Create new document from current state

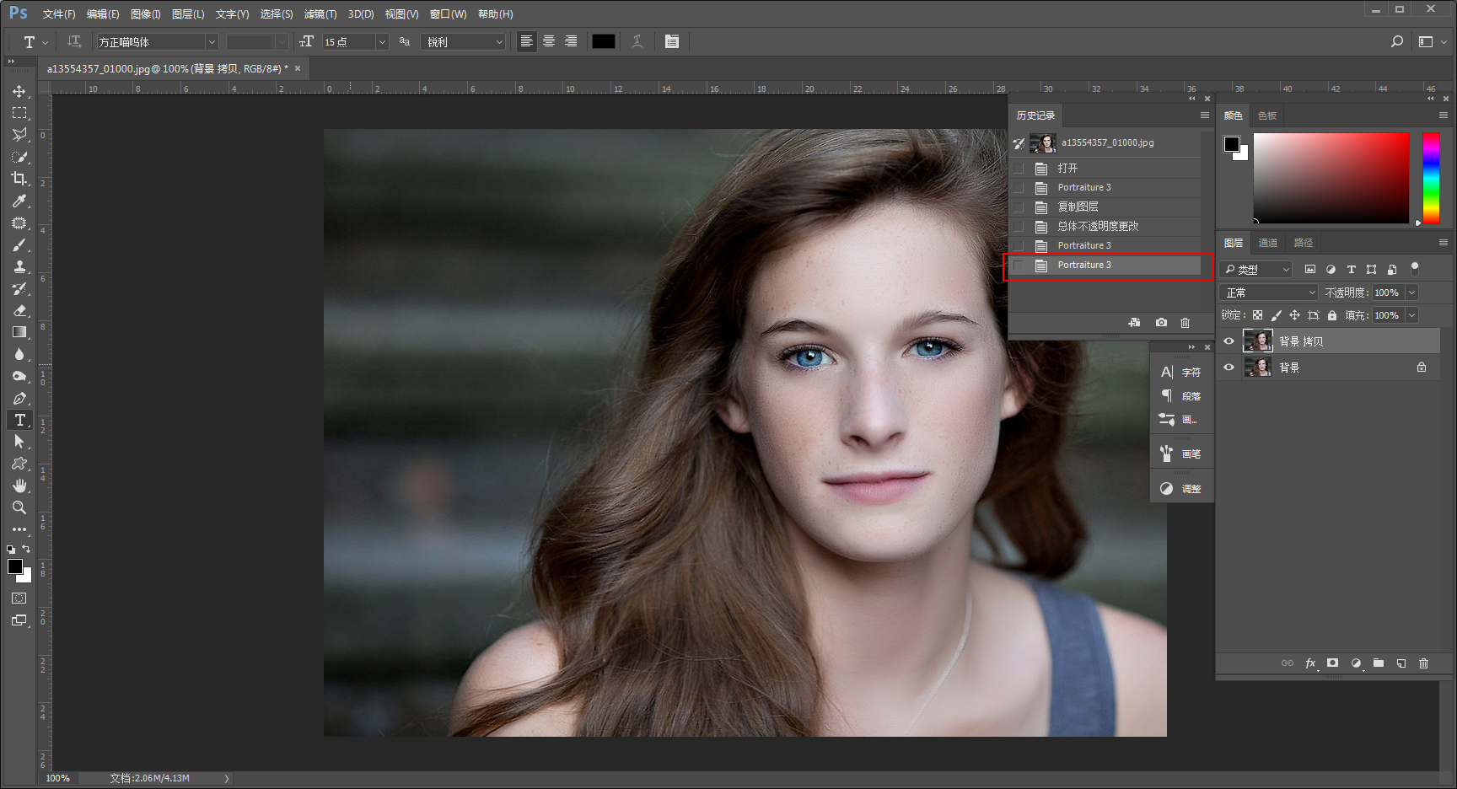pyautogui.click(x=1135, y=323)
